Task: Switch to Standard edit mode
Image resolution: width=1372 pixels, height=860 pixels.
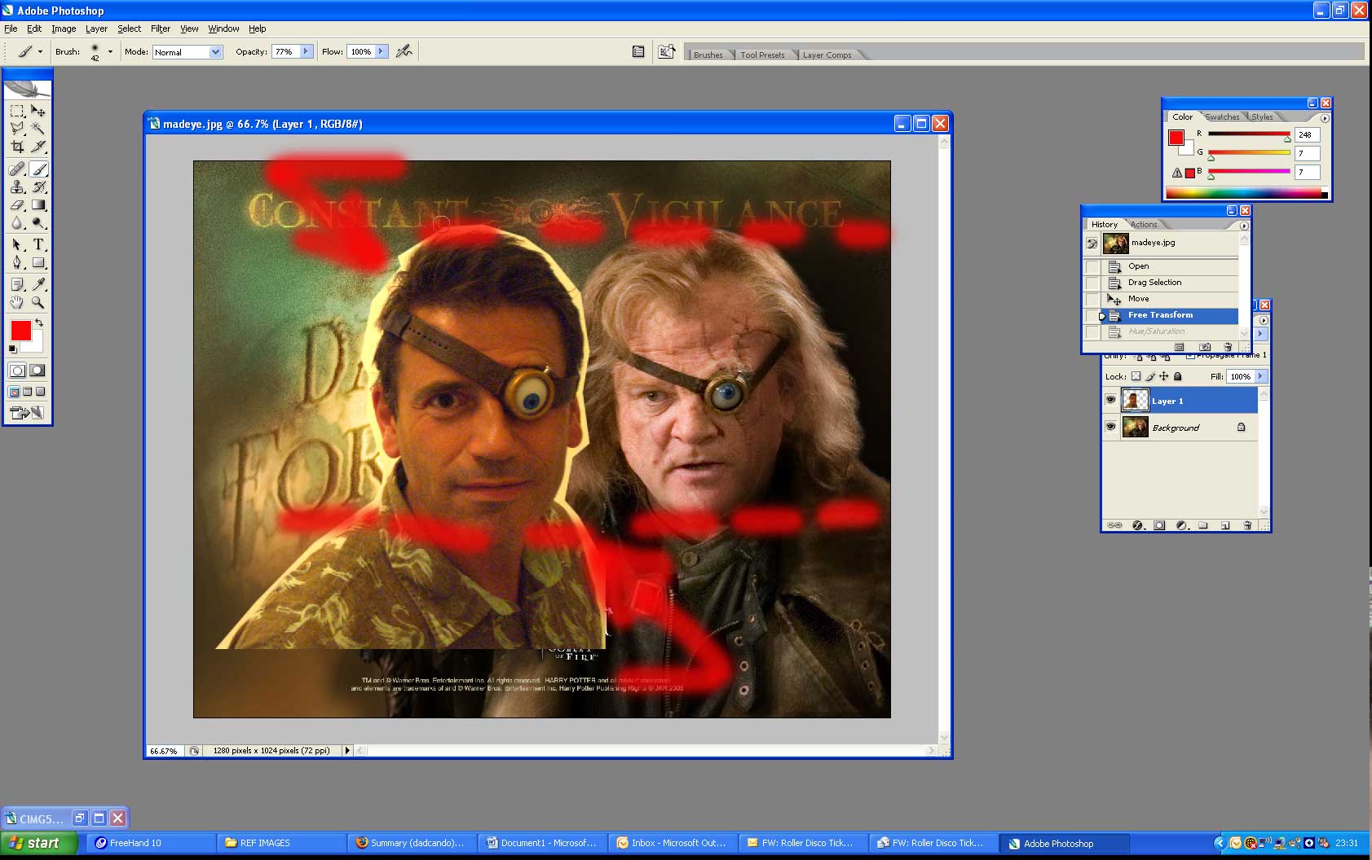Action: tap(17, 371)
